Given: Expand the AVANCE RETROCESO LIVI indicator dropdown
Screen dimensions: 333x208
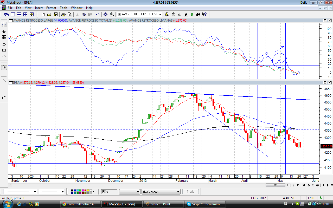Looking at the screenshot, I should pyautogui.click(x=160, y=15).
